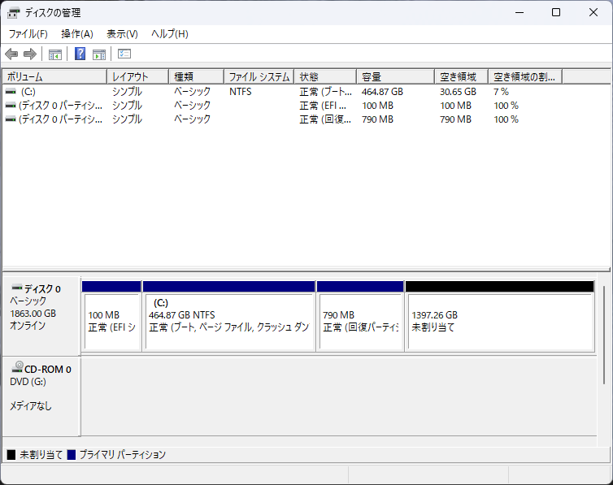Toggle the console tree pane icon

coord(55,54)
